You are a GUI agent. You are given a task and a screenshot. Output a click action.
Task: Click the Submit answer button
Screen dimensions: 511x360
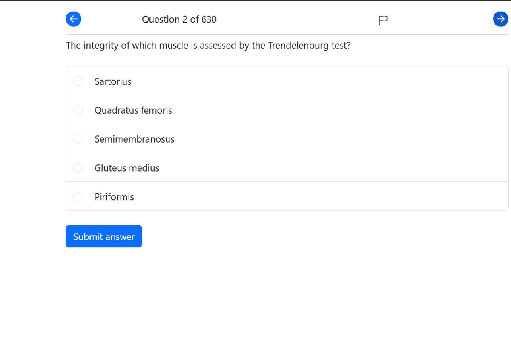click(103, 236)
